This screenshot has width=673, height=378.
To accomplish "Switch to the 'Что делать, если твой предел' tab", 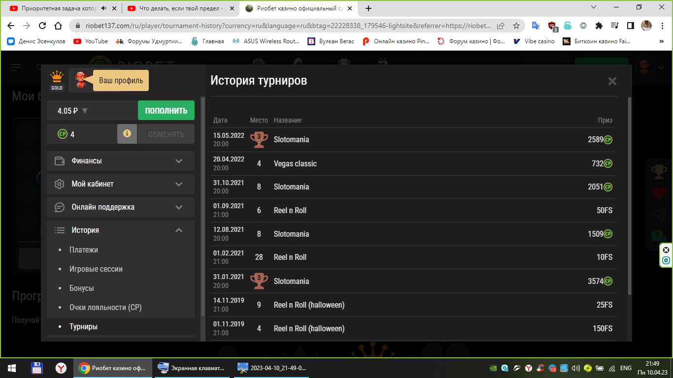I will coord(180,8).
